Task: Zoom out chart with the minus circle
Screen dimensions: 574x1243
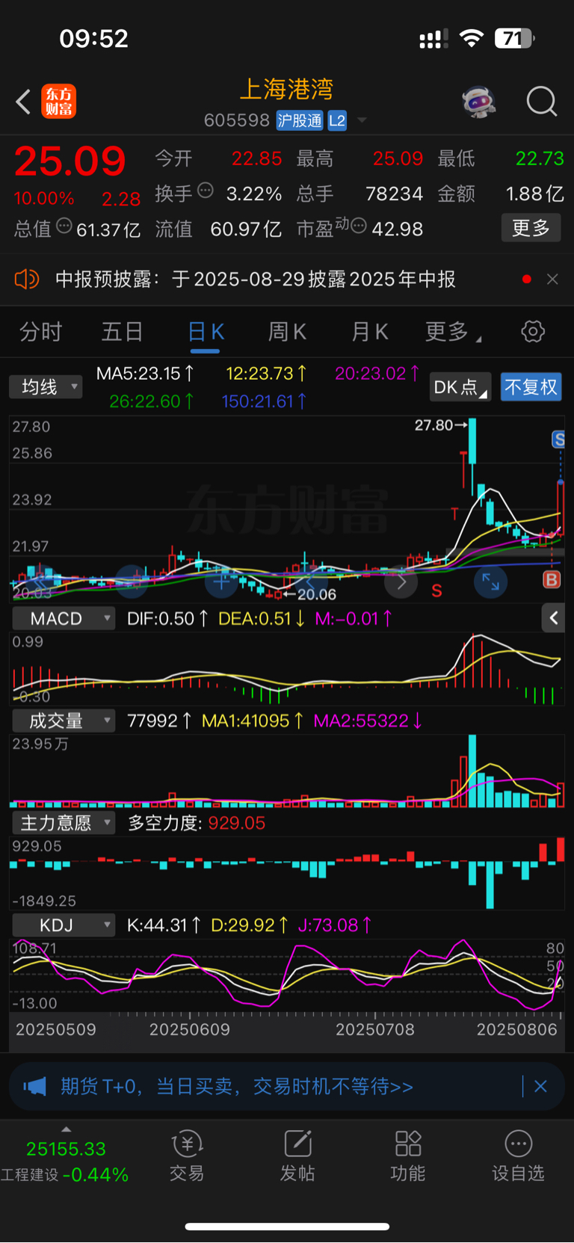Action: coord(132,582)
